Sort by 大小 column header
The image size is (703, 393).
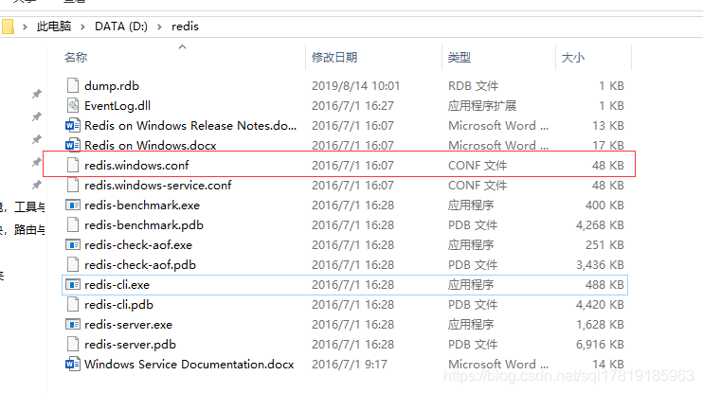point(573,58)
